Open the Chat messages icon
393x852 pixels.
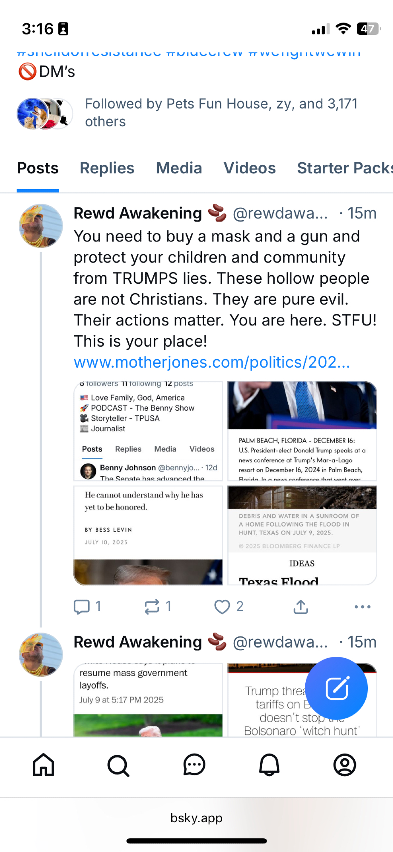(194, 765)
